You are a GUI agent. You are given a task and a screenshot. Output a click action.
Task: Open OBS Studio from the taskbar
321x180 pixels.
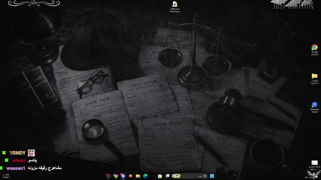108,176
